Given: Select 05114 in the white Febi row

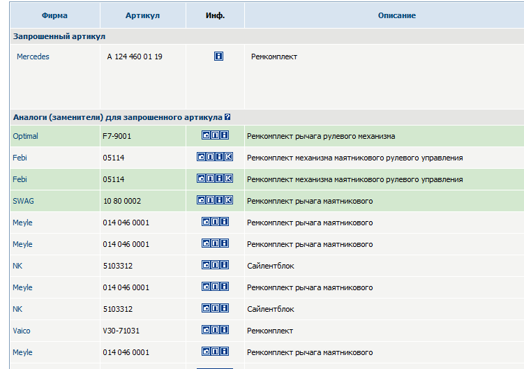Looking at the screenshot, I should (x=114, y=158).
